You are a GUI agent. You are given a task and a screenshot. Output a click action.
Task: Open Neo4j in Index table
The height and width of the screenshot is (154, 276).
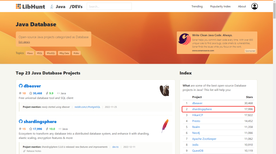[196, 133]
